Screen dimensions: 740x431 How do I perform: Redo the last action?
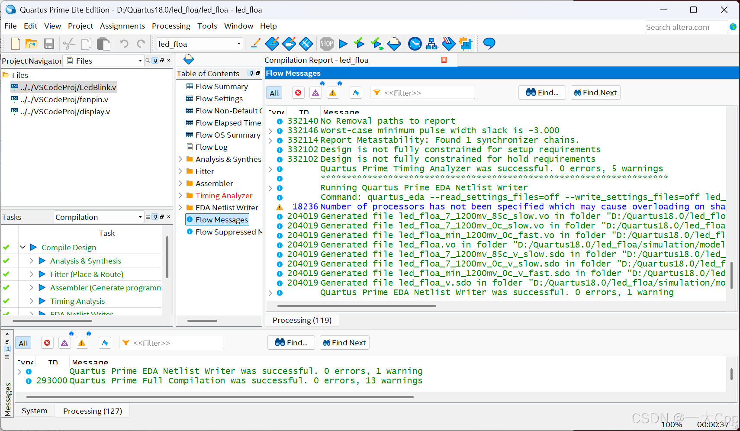(141, 44)
